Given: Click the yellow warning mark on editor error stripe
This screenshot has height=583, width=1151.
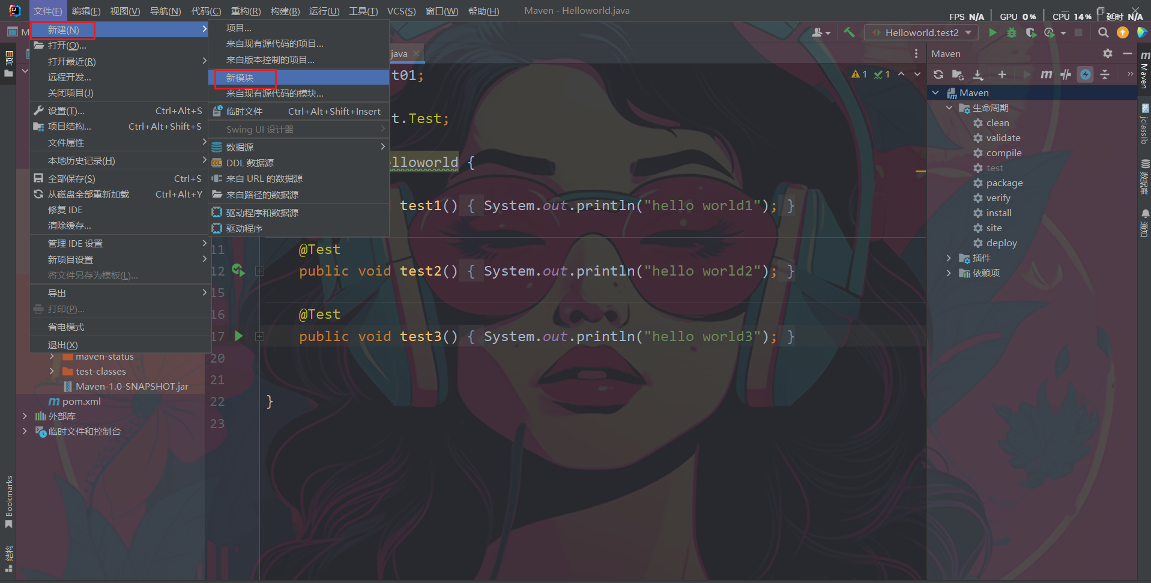Looking at the screenshot, I should coord(920,172).
